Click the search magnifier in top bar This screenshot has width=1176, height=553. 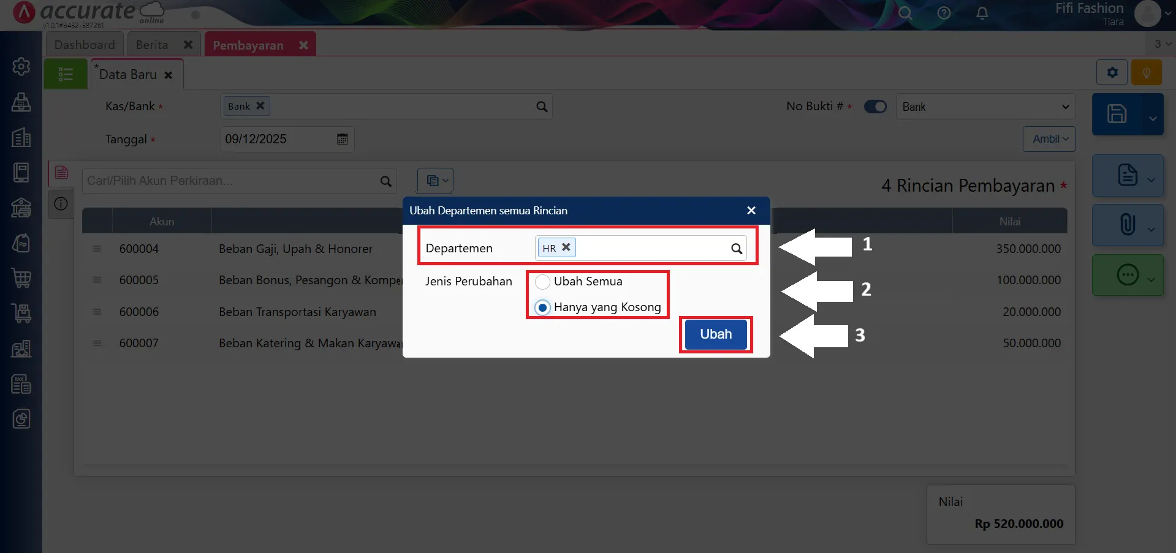pos(905,13)
